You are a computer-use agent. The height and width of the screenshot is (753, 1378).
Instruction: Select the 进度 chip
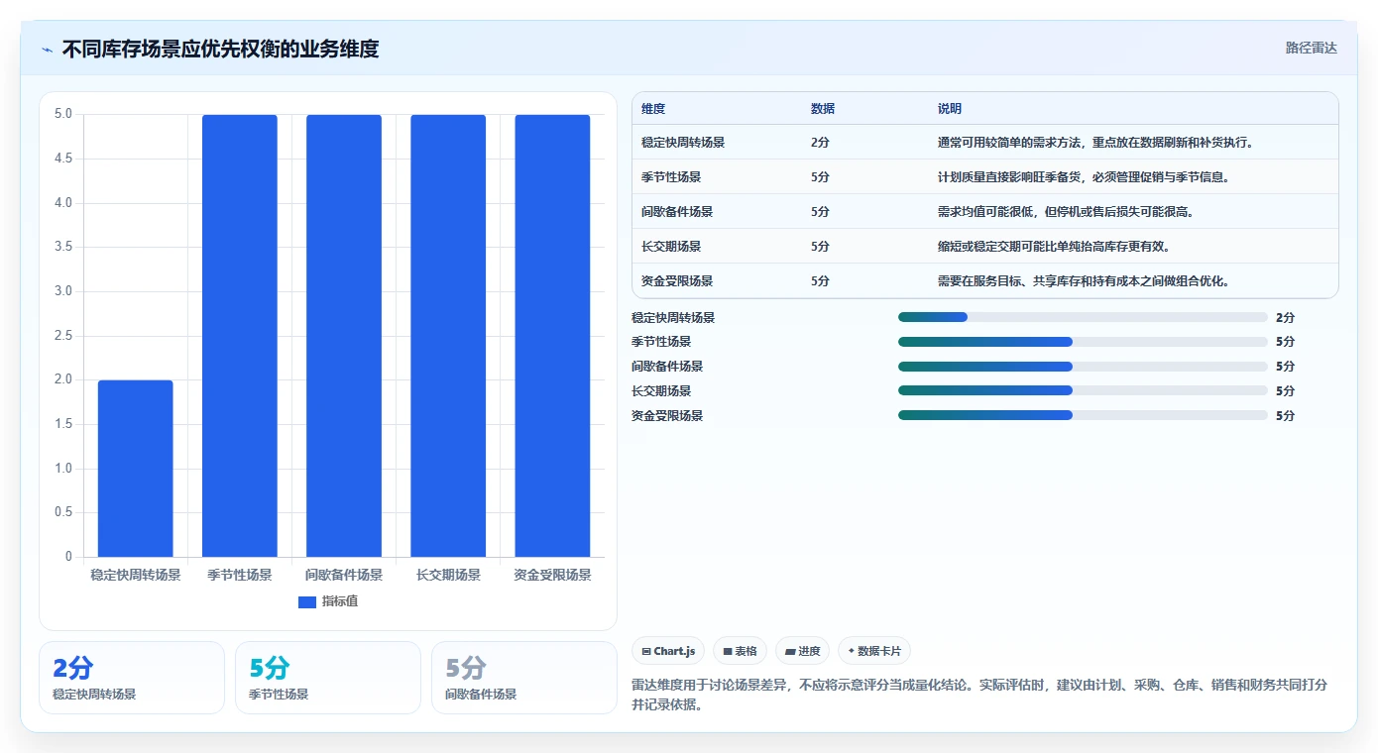pyautogui.click(x=802, y=651)
